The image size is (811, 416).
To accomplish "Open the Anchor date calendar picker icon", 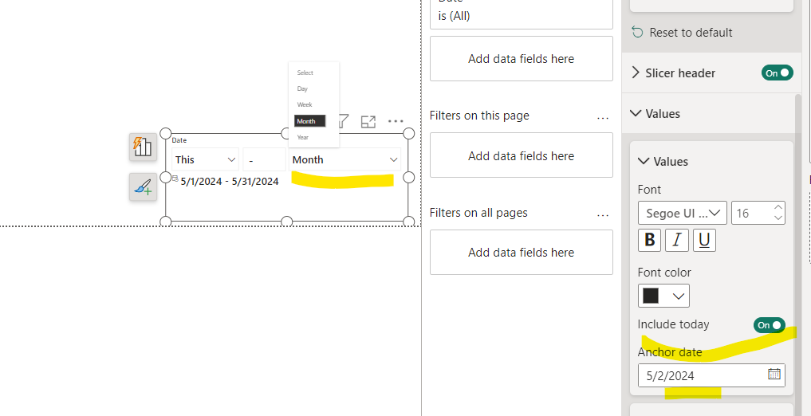I will coord(774,374).
